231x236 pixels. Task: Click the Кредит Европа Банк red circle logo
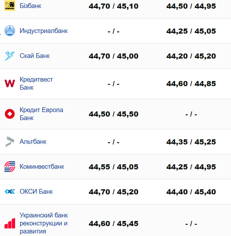[10, 114]
